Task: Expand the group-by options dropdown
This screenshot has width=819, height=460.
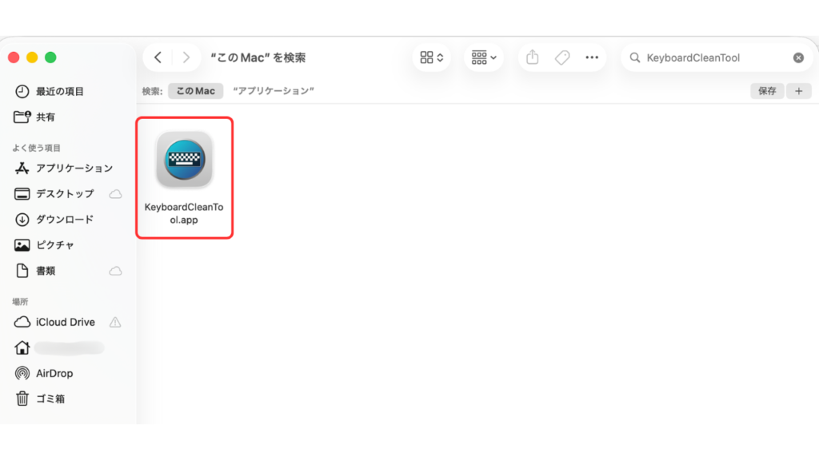Action: (484, 57)
